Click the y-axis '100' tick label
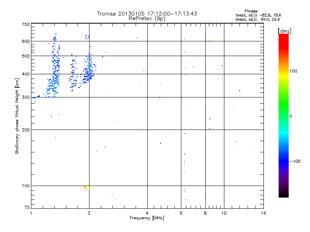Viewport: 310px width, 232px height. tap(26, 186)
